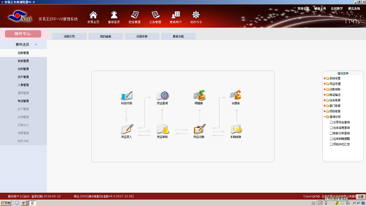Select the 总账管理 module
Screen dimensions: 366x206
pos(23,53)
